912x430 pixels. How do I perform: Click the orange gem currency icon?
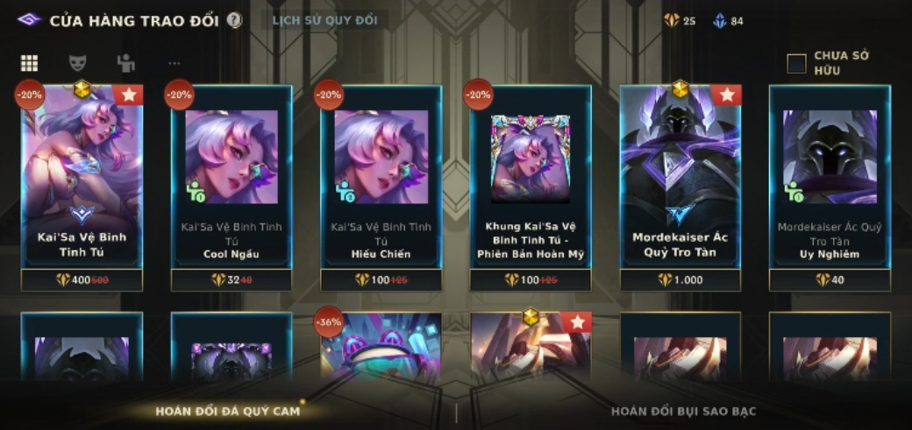(672, 21)
